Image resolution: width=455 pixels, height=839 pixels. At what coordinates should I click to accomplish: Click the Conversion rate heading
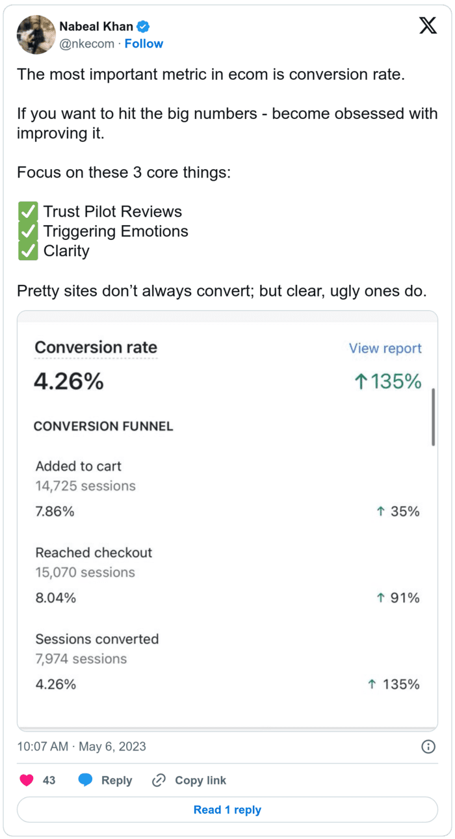point(96,347)
